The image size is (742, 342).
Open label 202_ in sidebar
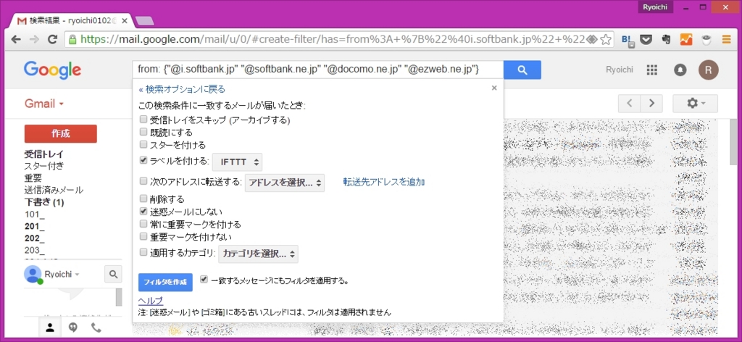35,239
